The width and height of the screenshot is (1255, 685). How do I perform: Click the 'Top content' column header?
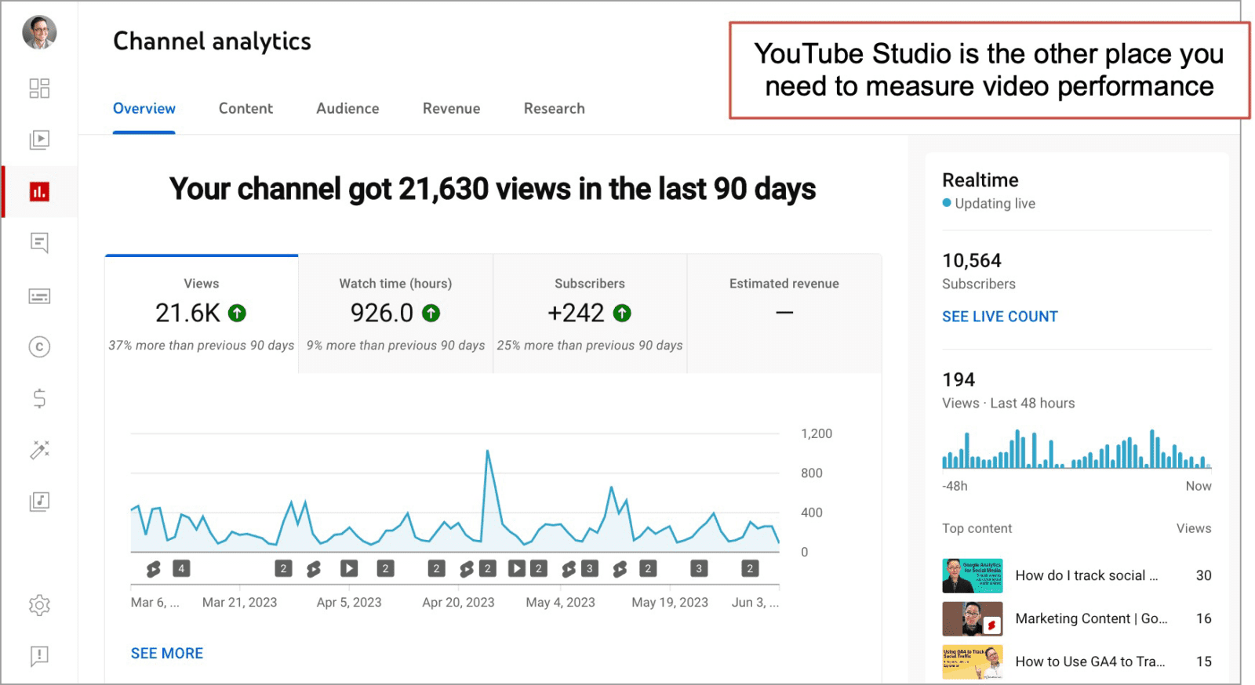(x=977, y=528)
